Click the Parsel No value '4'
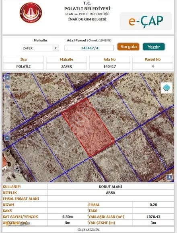The image size is (177, 233). coord(153,66)
